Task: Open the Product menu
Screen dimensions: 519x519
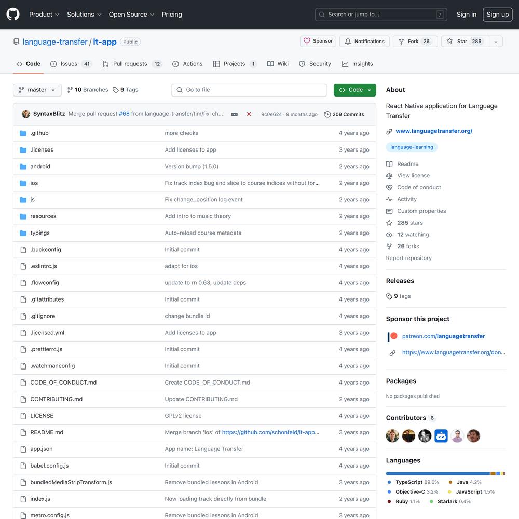Action: click(44, 14)
